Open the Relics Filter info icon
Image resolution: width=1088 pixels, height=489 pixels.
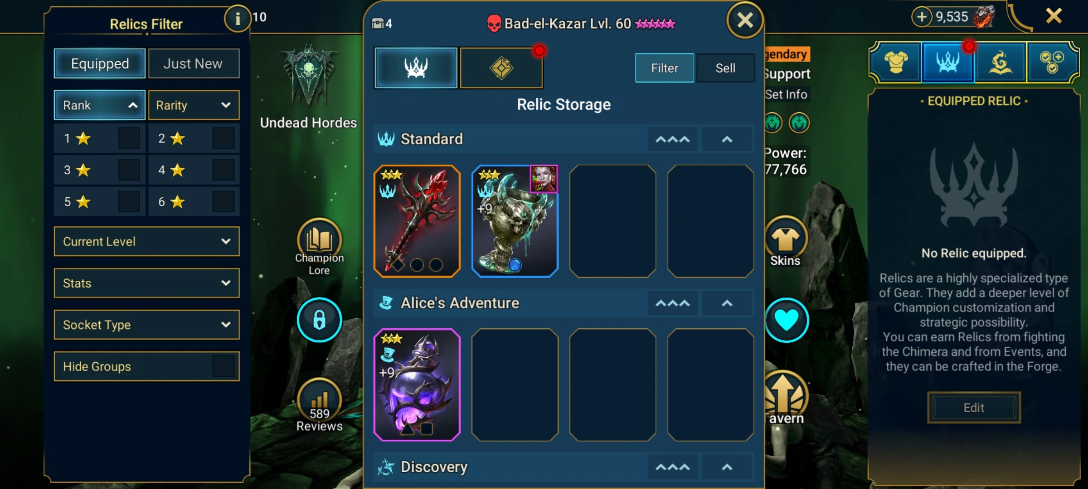[238, 19]
